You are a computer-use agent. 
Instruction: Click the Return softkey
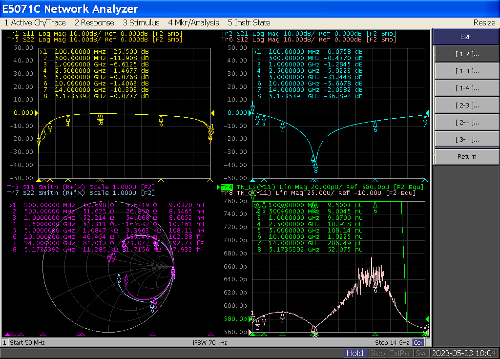click(467, 157)
